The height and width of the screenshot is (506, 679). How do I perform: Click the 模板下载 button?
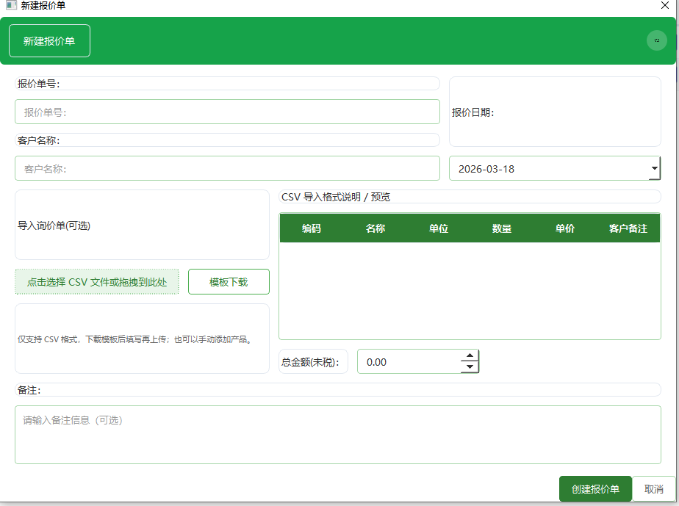229,282
